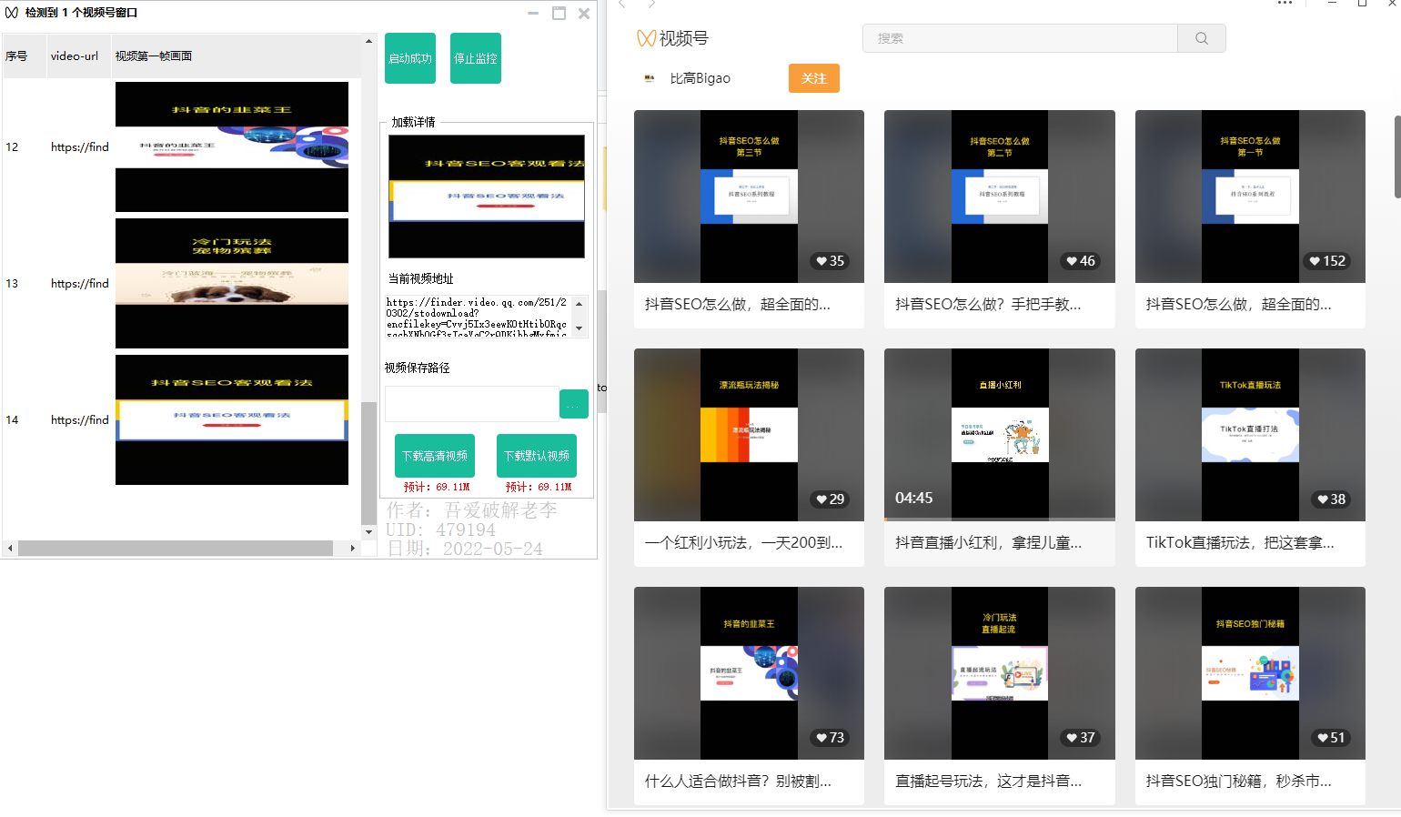Click the search magnifier icon

point(1201,38)
